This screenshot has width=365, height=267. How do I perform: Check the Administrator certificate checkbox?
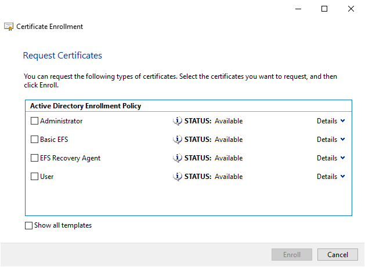[x=34, y=121]
